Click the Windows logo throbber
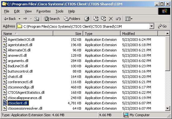 click(164, 11)
